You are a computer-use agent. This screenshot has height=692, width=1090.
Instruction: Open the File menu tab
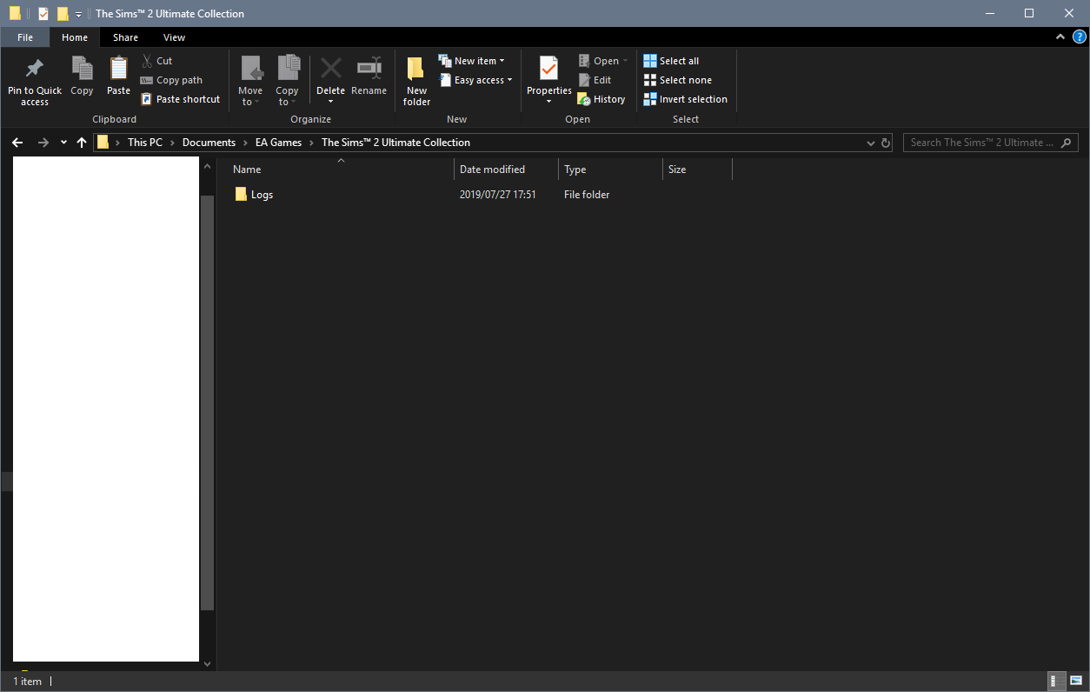click(25, 37)
